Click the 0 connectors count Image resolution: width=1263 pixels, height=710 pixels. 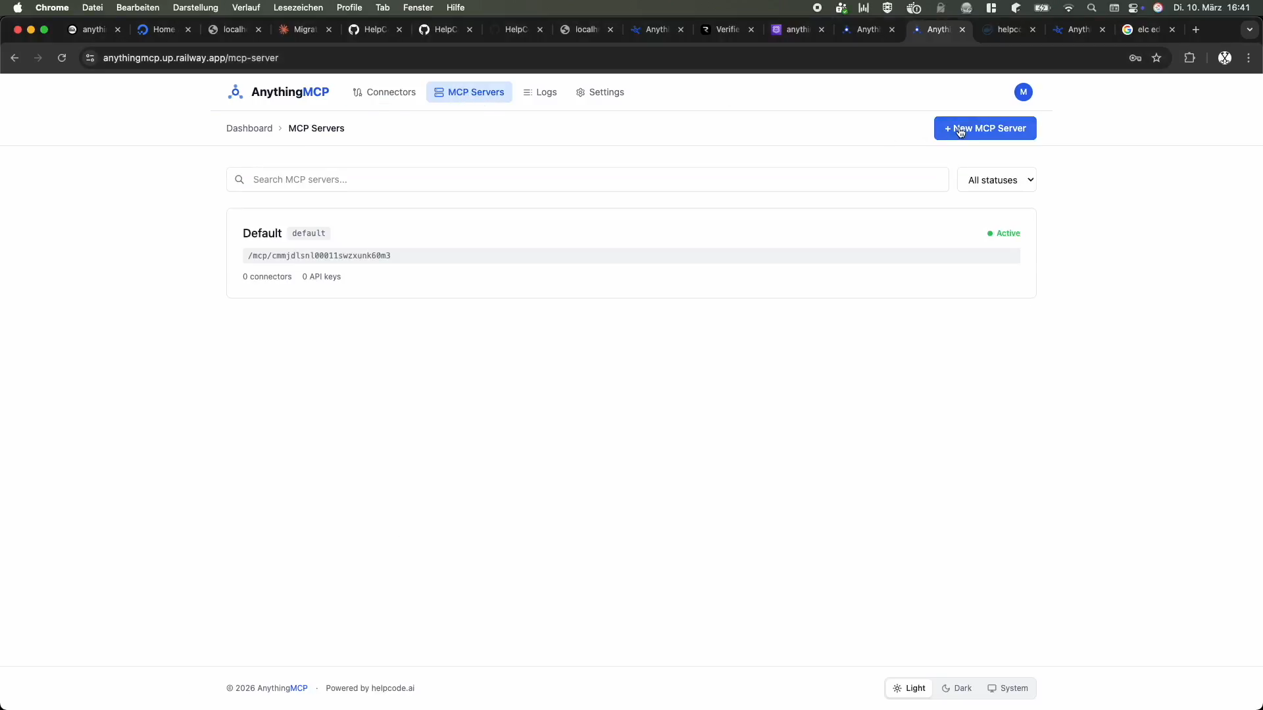click(267, 277)
